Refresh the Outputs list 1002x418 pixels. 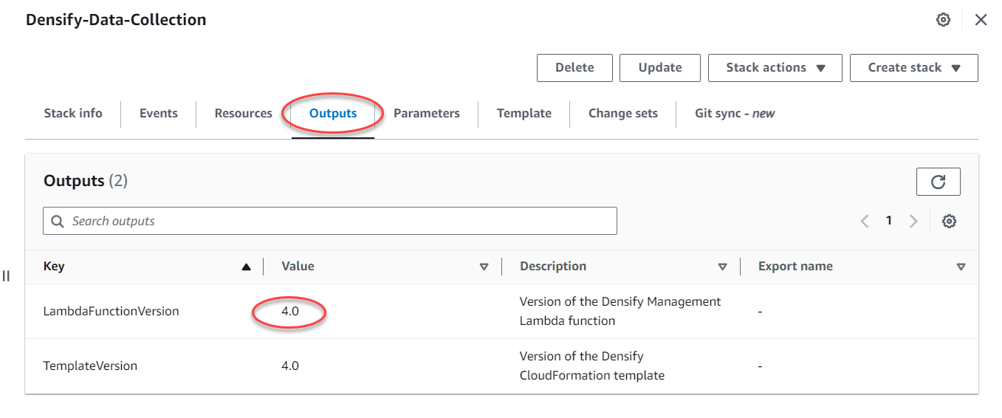[938, 182]
